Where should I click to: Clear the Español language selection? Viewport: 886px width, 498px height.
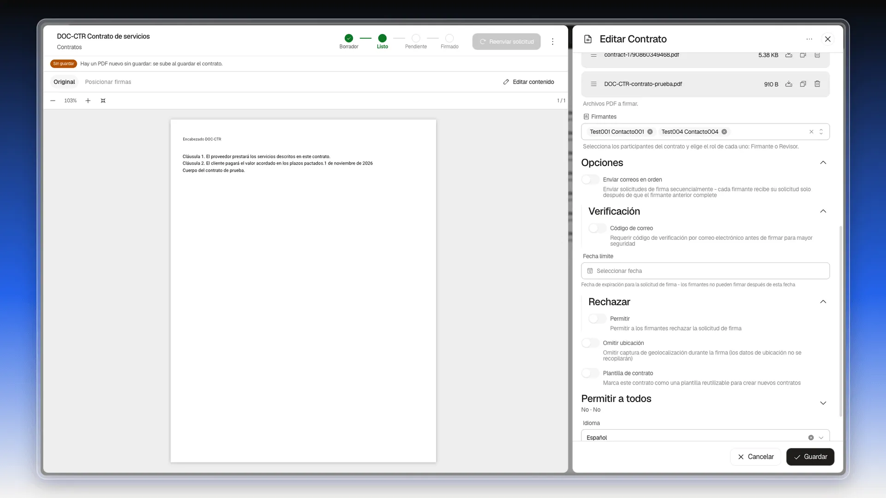click(x=811, y=438)
